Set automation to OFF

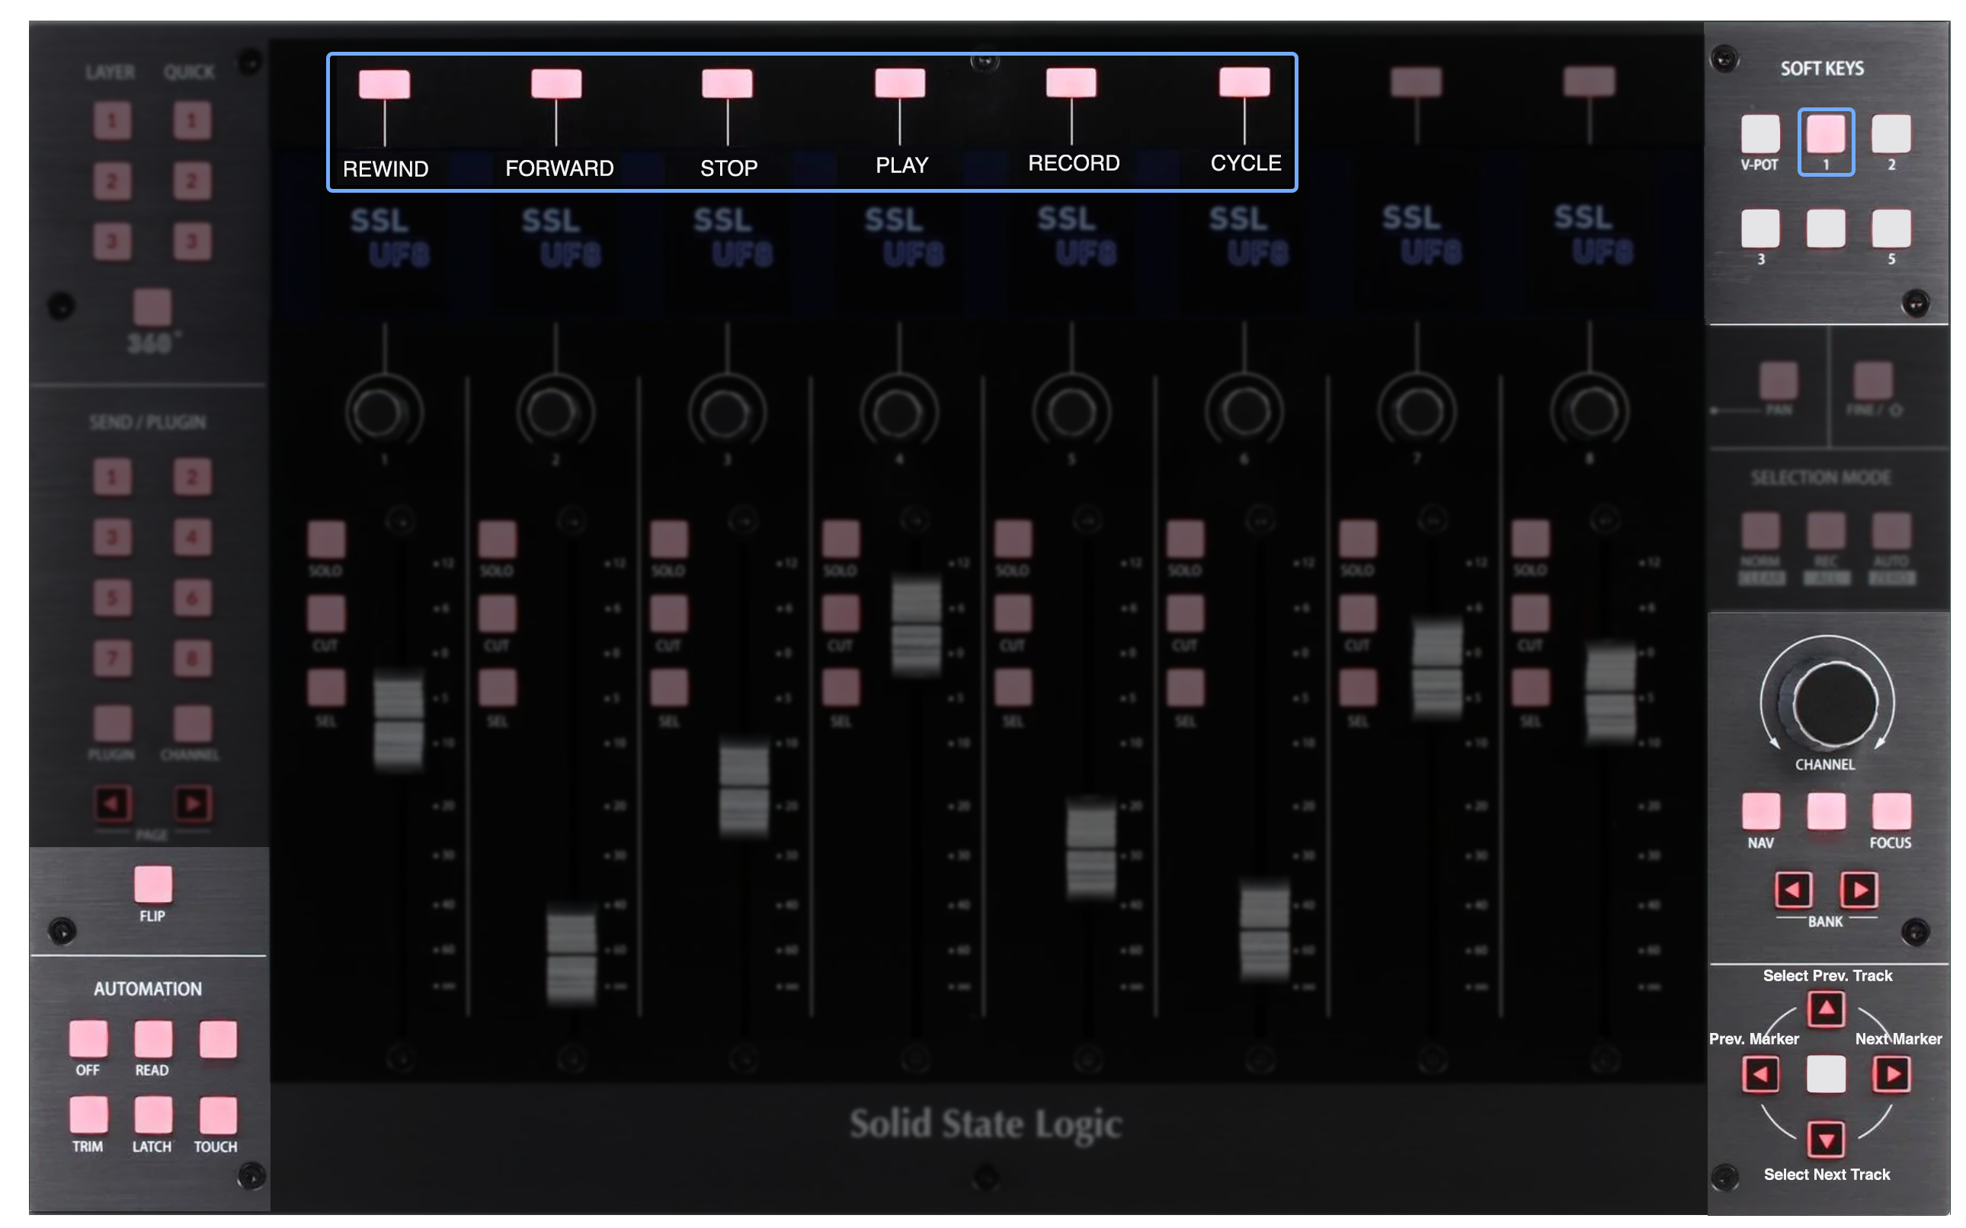pyautogui.click(x=88, y=1040)
